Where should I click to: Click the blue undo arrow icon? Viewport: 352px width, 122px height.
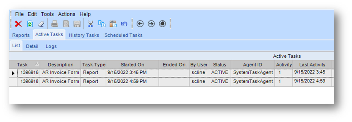(124, 24)
